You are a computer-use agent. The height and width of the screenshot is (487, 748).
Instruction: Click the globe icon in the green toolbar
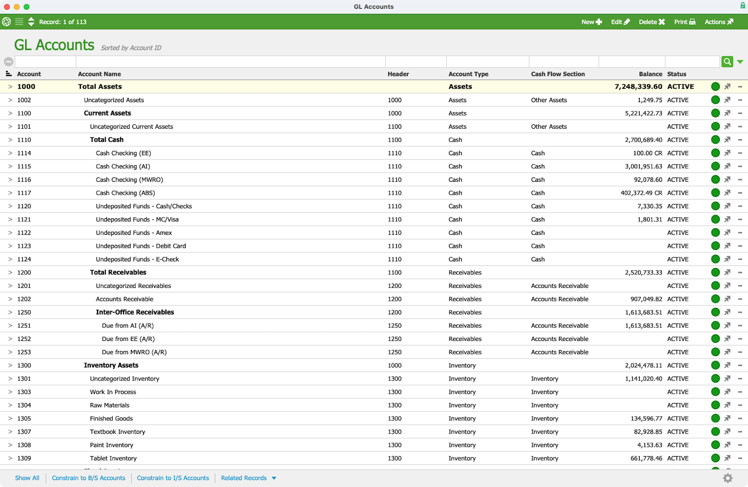[x=7, y=22]
